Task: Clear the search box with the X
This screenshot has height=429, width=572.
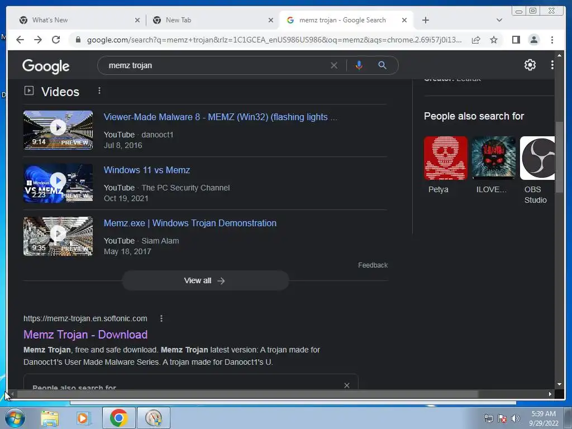Action: [x=334, y=65]
